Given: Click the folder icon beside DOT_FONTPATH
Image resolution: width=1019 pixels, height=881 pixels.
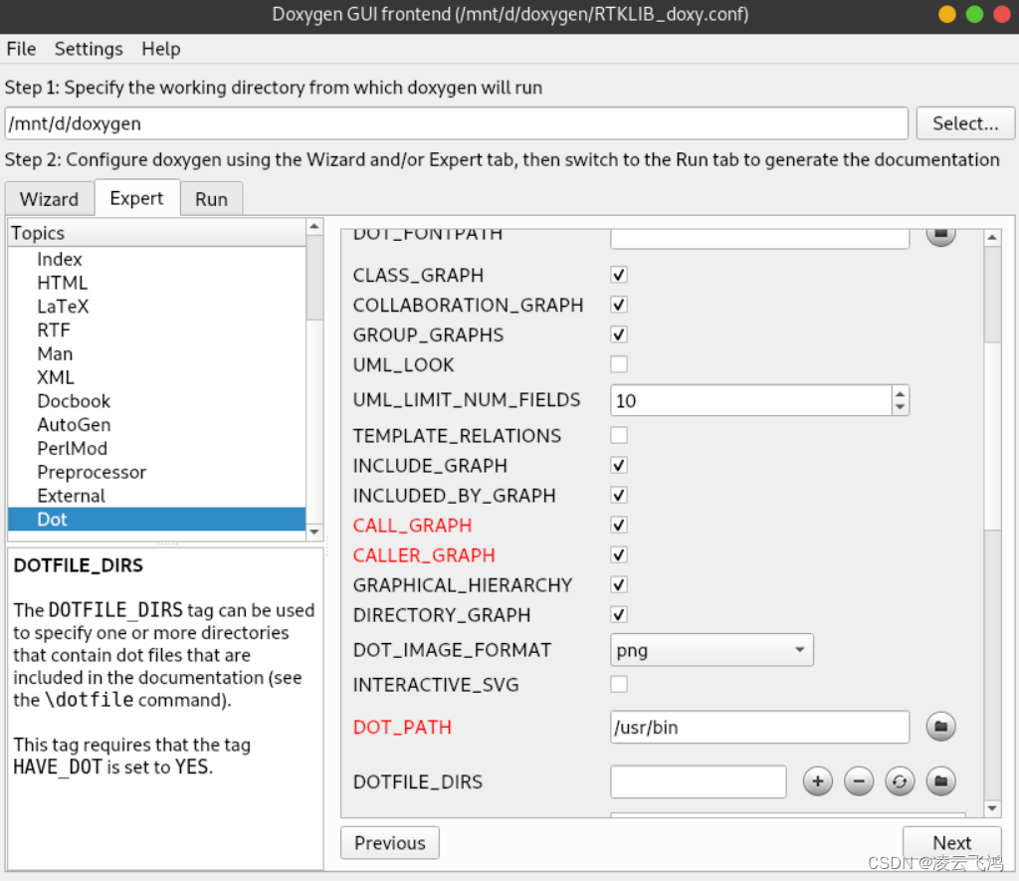Looking at the screenshot, I should (940, 235).
